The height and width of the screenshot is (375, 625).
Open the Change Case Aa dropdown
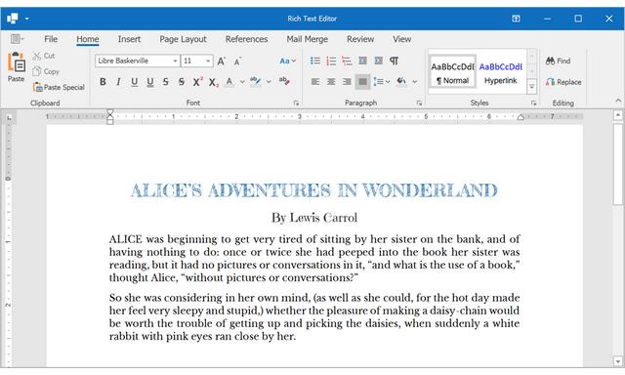(x=287, y=61)
